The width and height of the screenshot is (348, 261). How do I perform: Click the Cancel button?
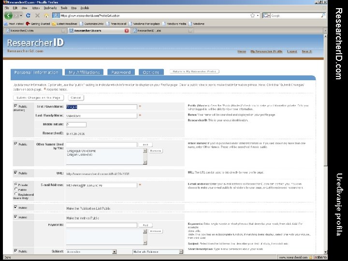[x=76, y=98]
